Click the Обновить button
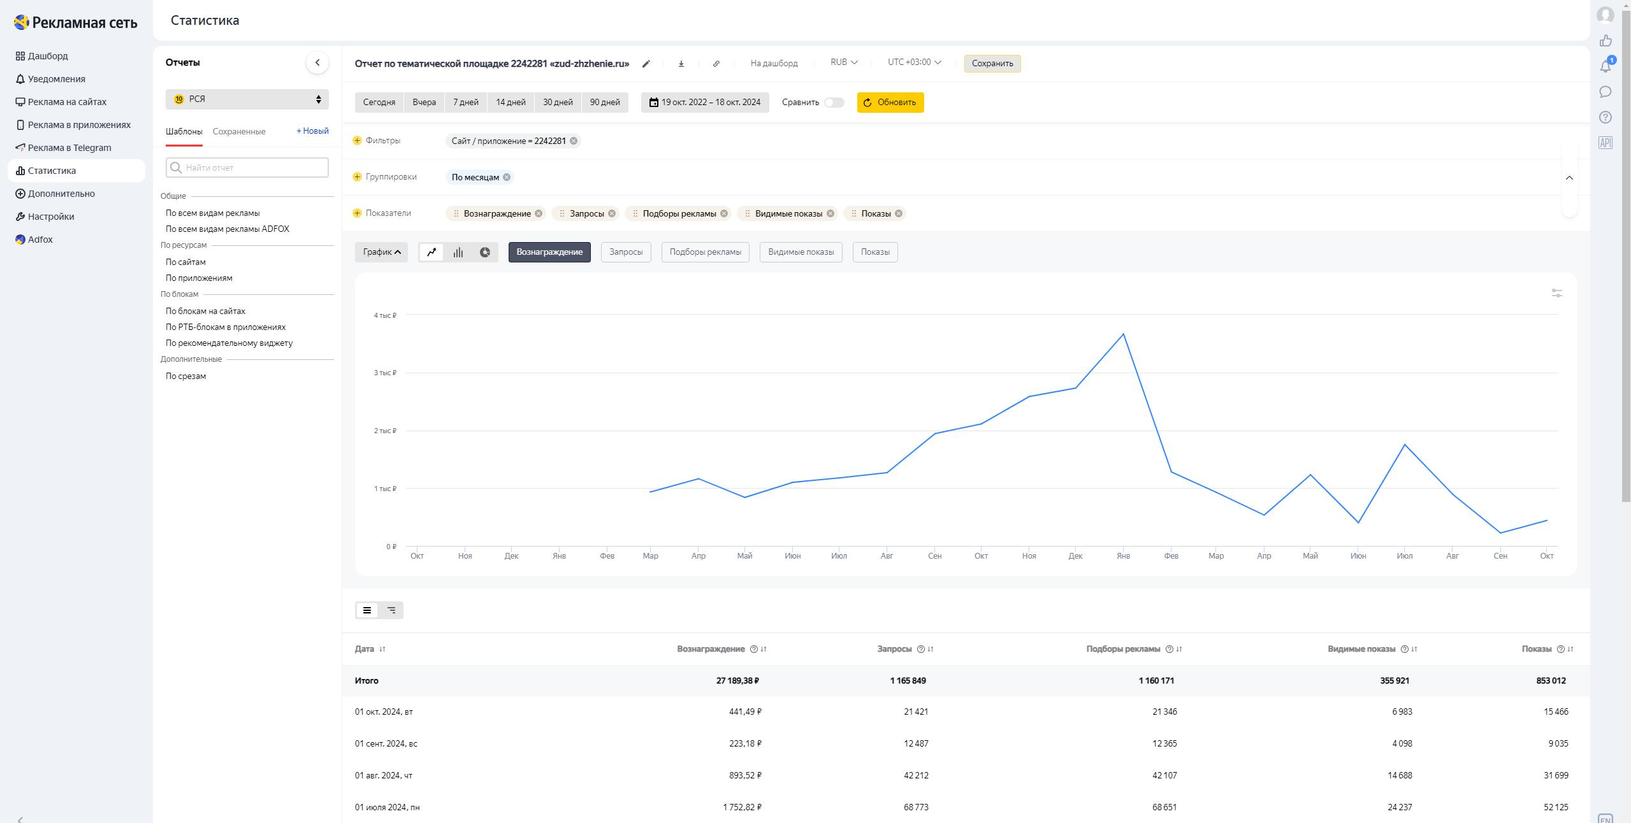The height and width of the screenshot is (823, 1631). [x=890, y=103]
